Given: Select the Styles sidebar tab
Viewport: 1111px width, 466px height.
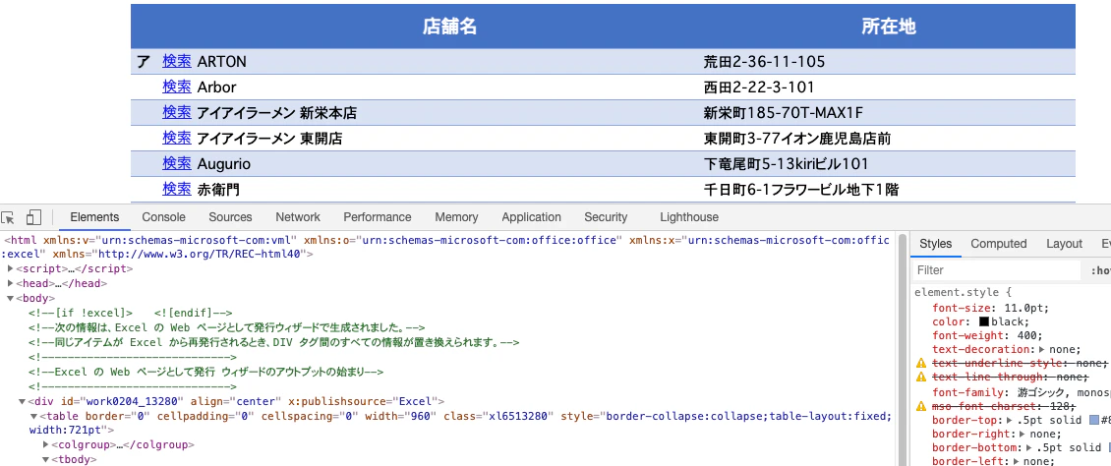Looking at the screenshot, I should (935, 244).
